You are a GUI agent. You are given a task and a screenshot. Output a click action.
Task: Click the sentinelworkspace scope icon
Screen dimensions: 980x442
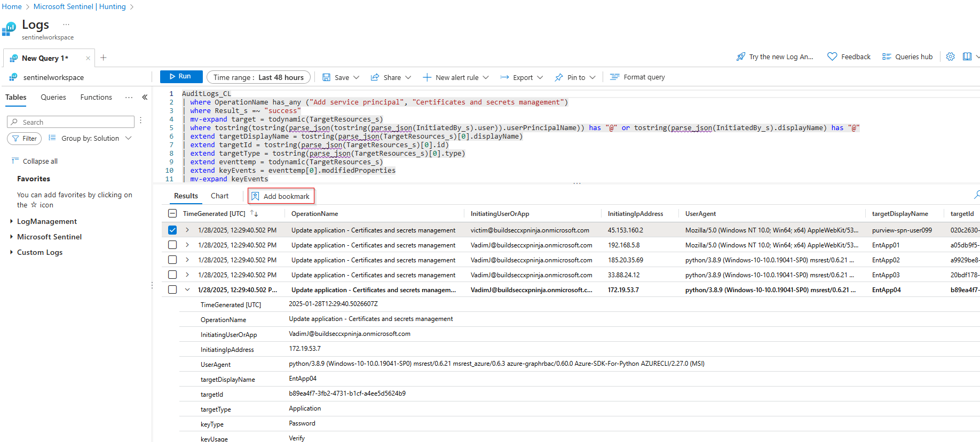(x=13, y=77)
